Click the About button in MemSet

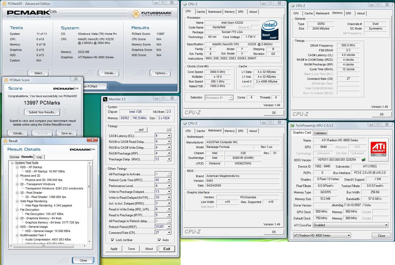coord(149,249)
